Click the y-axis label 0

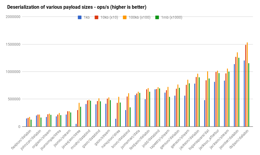coord(20,127)
